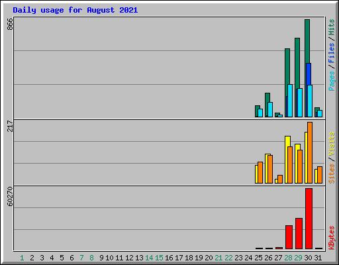Image resolution: width=339 pixels, height=265 pixels.
Task: Select the cyan Pages bar for day 29
Action: tap(300, 103)
